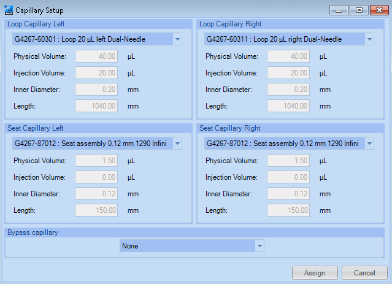Click Inner Diameter label in Loop Capillary Right

229,90
